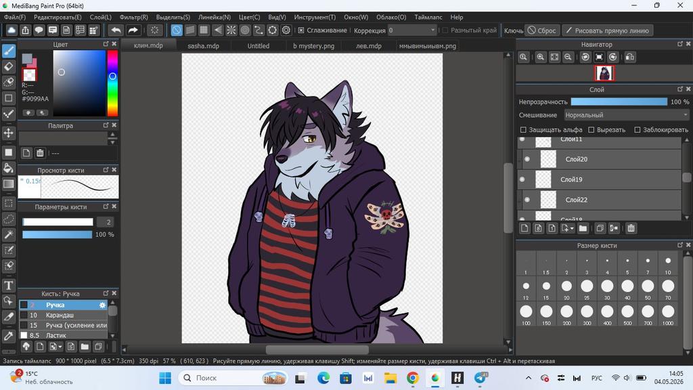Zoom in the Navigator view
The image size is (693, 390).
[540, 57]
